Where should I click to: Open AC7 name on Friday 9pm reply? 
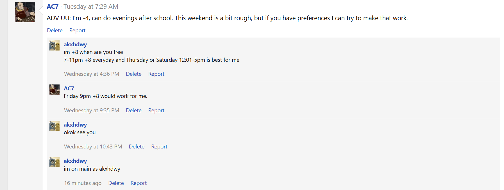click(69, 88)
